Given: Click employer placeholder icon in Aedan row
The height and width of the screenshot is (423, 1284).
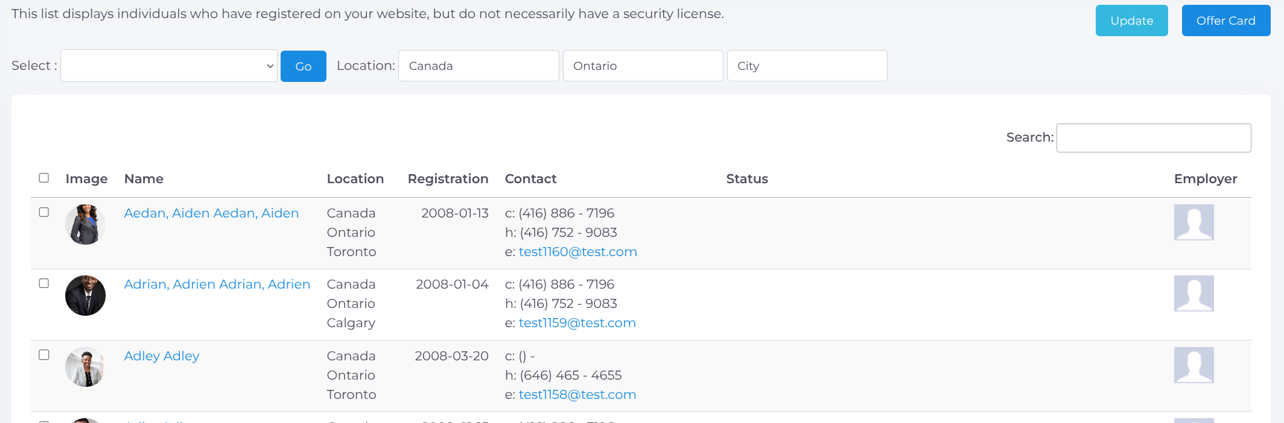Looking at the screenshot, I should (1193, 222).
